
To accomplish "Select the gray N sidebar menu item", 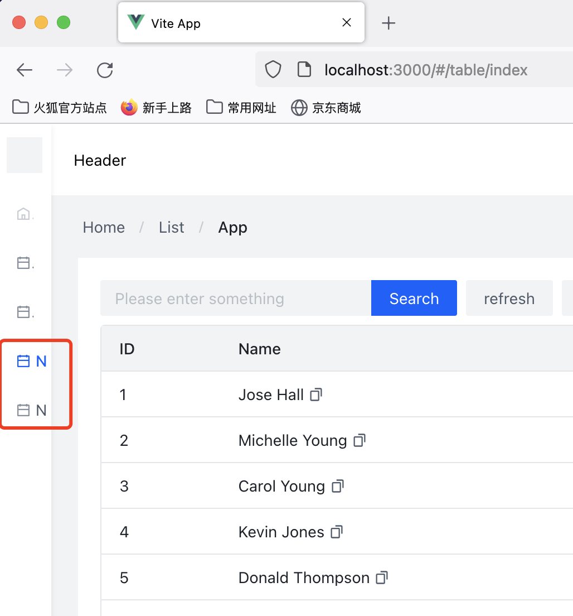I will pos(31,410).
